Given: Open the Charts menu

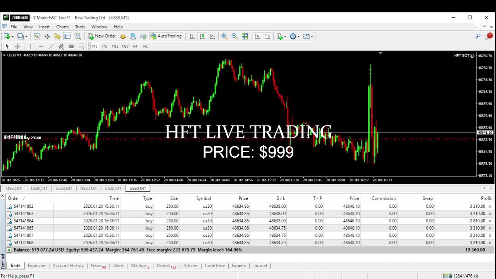Looking at the screenshot, I should [62, 27].
